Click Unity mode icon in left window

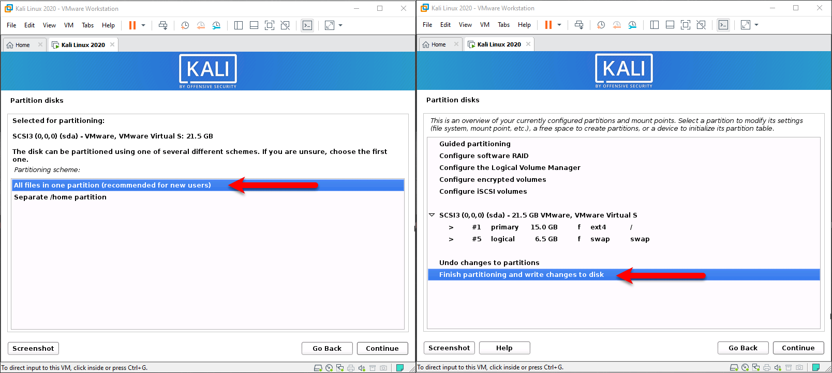(x=285, y=25)
